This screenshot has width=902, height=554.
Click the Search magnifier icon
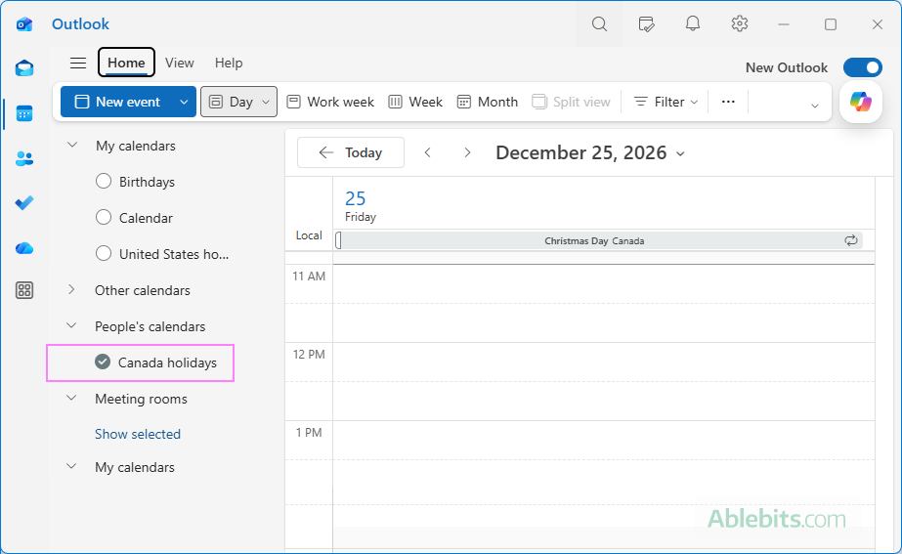point(599,24)
